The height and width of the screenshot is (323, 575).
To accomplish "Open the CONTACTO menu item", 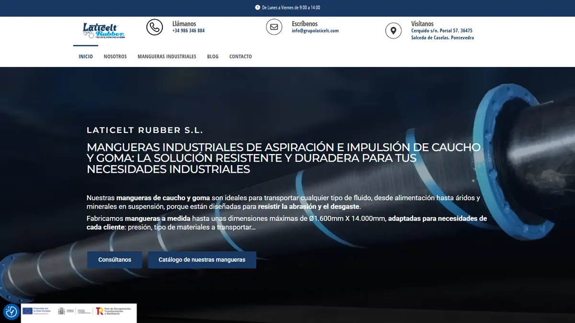I will point(241,56).
